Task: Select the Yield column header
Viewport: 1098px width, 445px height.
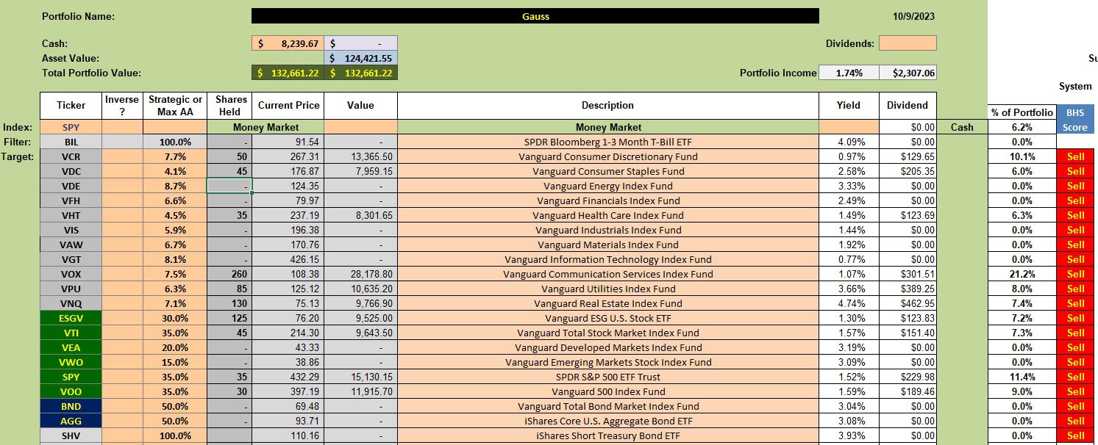Action: pos(849,105)
